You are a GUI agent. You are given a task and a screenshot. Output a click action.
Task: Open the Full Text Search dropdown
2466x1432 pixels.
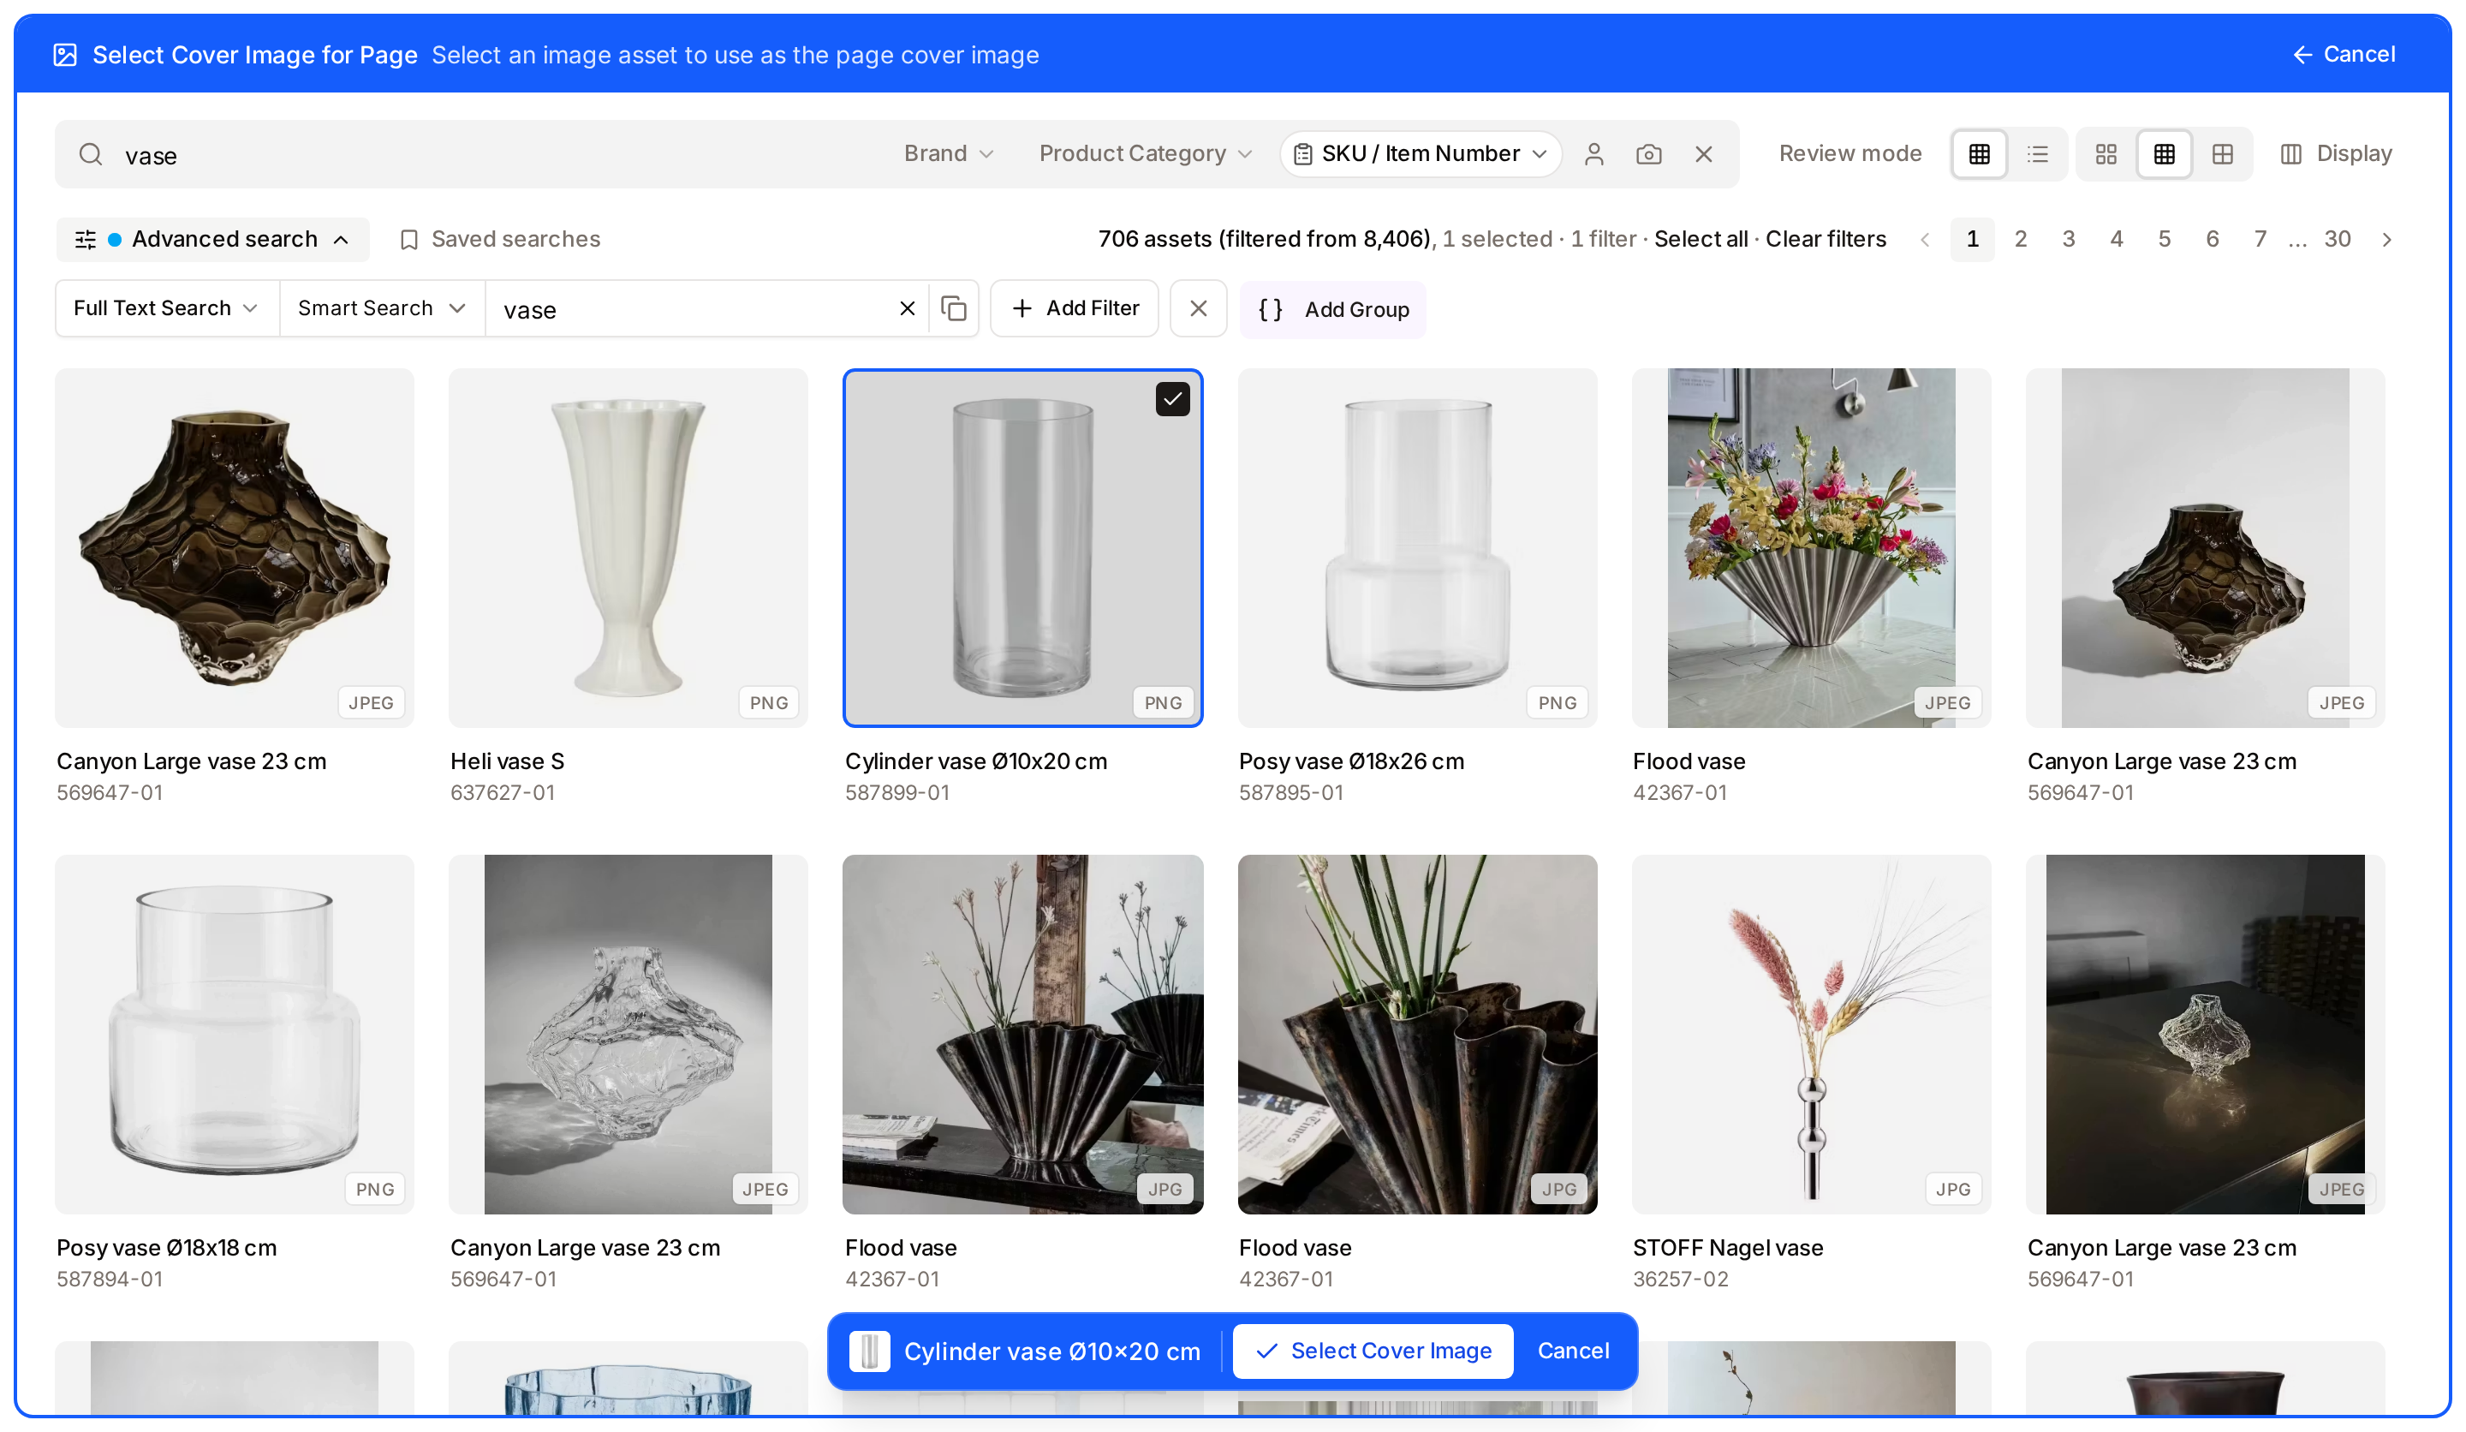coord(167,308)
